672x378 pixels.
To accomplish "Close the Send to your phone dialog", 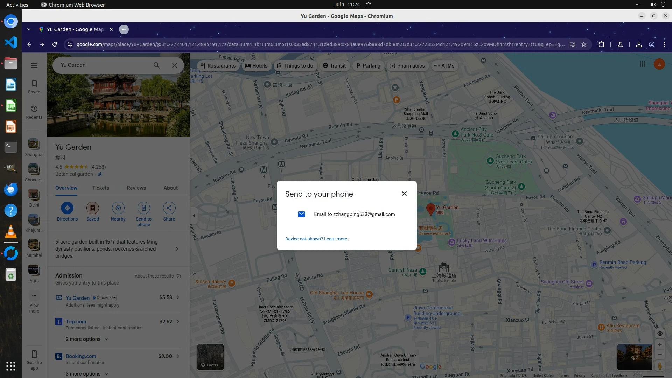I will [x=404, y=194].
